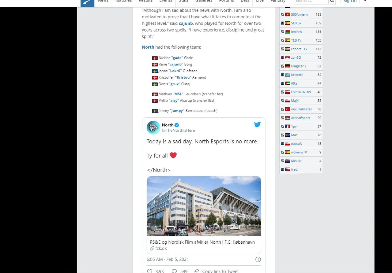Viewport: 392px width, 273px height.
Task: Open the News menu item
Action: [x=103, y=2]
